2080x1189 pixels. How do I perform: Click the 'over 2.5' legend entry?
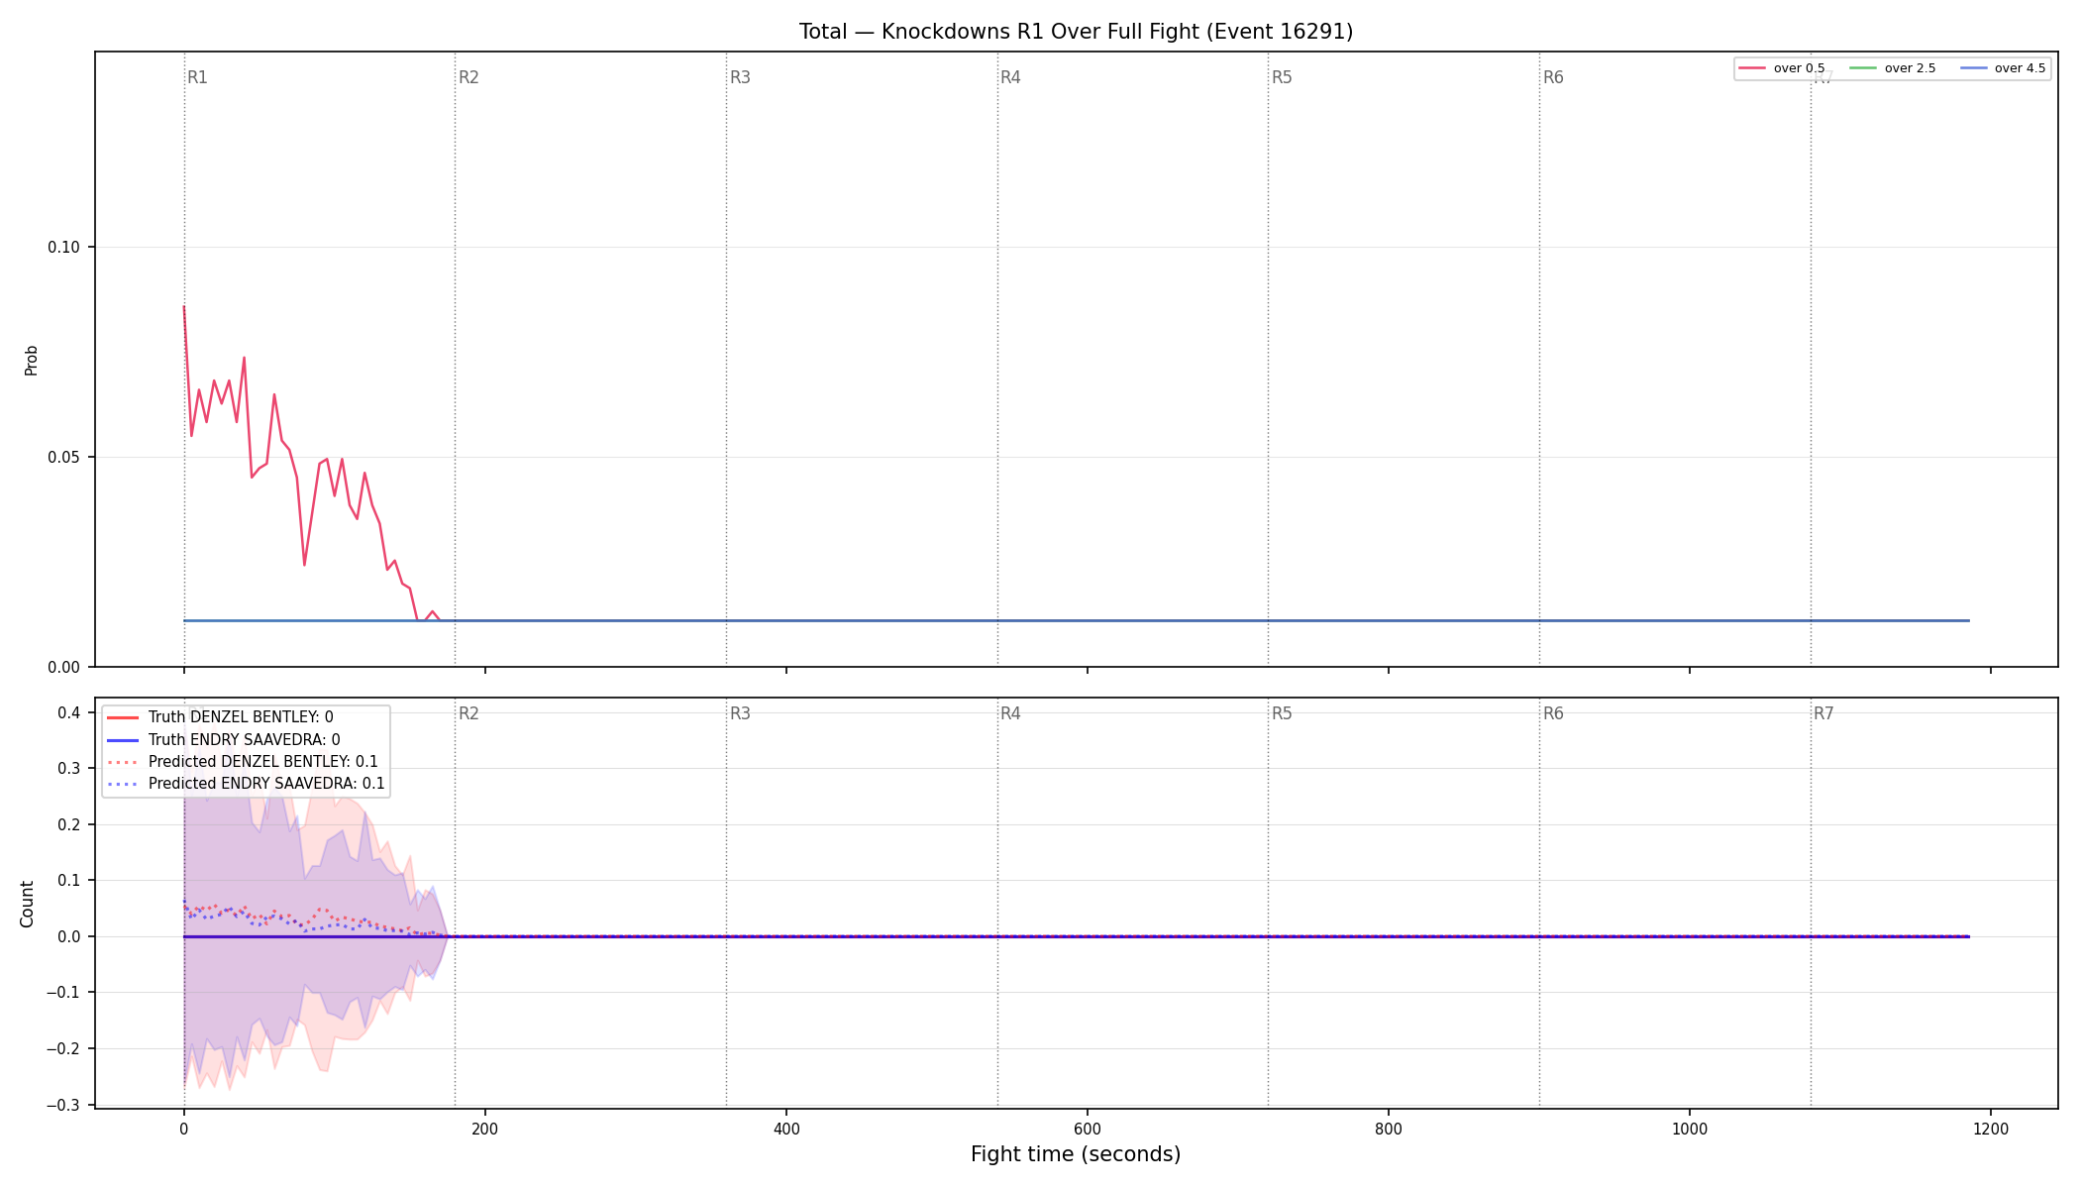(x=1893, y=68)
